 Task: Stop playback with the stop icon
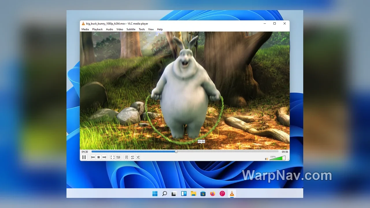99,157
